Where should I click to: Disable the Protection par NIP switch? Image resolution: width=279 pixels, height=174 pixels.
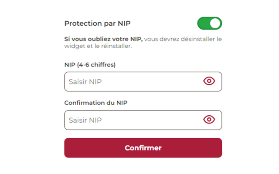click(210, 23)
